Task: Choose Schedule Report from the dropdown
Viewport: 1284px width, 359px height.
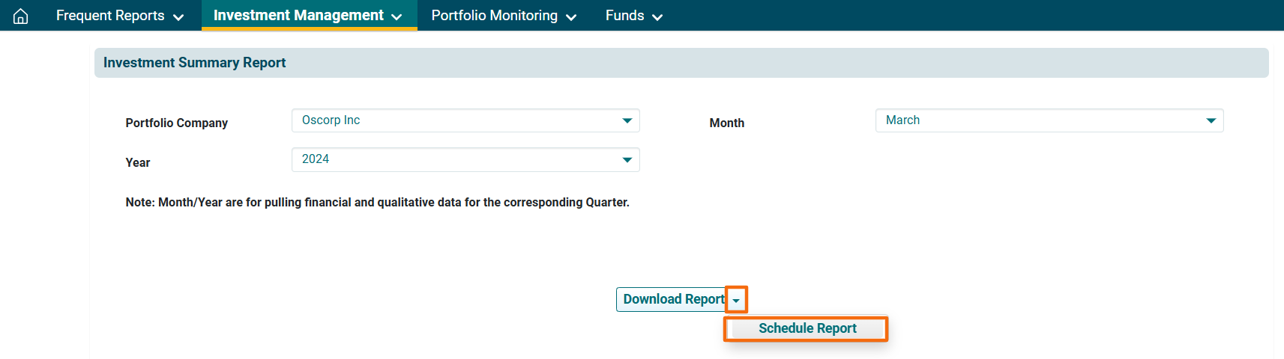Action: 807,328
